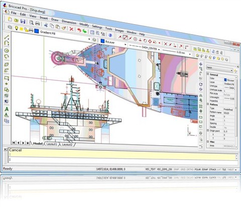Select the Text tool A icon
Screen dimensions: 241x207
click(x=7, y=109)
